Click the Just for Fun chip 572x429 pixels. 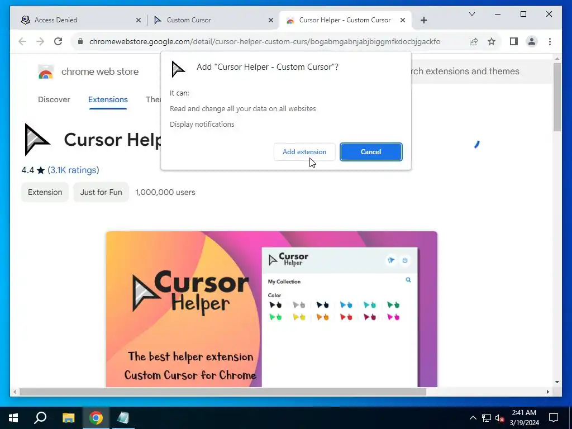tap(101, 192)
